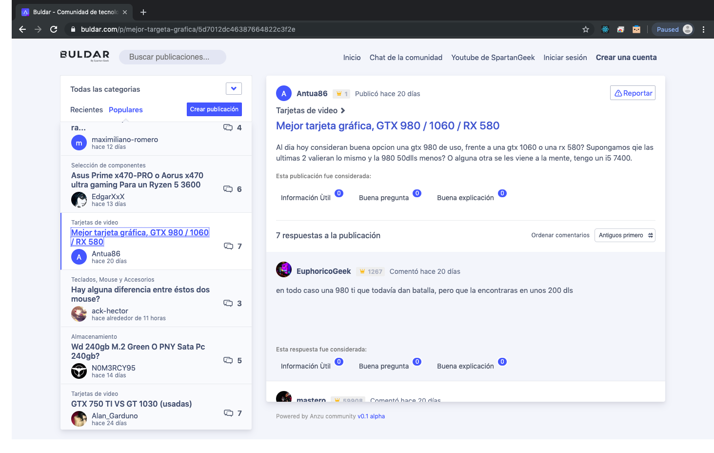This screenshot has width=714, height=453.
Task: Focus the Buscar publicaciones search field
Action: point(173,57)
